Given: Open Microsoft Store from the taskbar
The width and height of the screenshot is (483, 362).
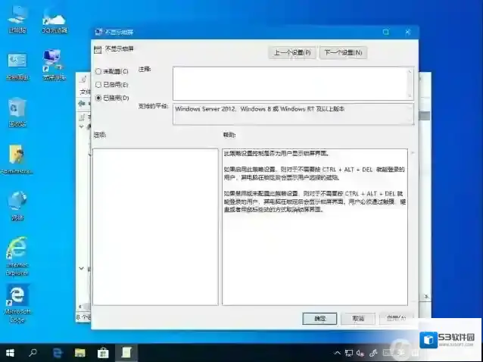Looking at the screenshot, I should [x=103, y=353].
